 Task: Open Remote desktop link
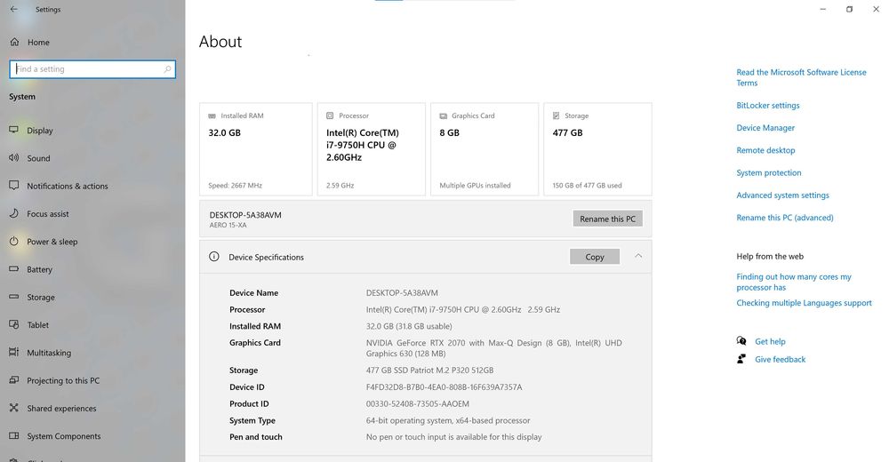coord(765,150)
